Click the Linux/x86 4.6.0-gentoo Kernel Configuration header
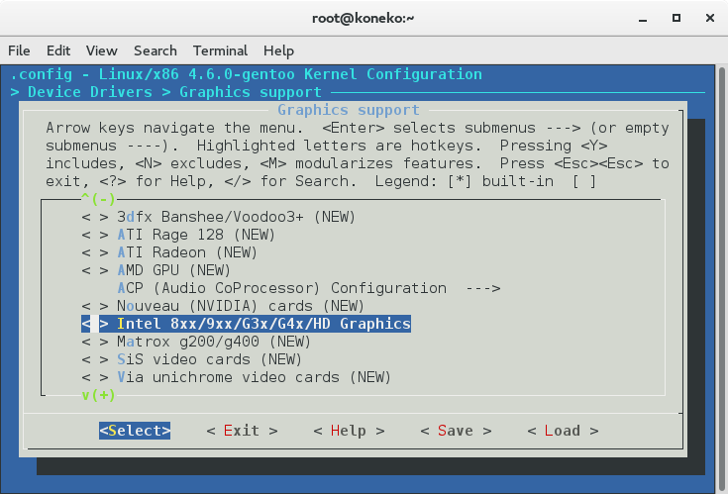Viewport: 728px width, 494px height. [290, 74]
